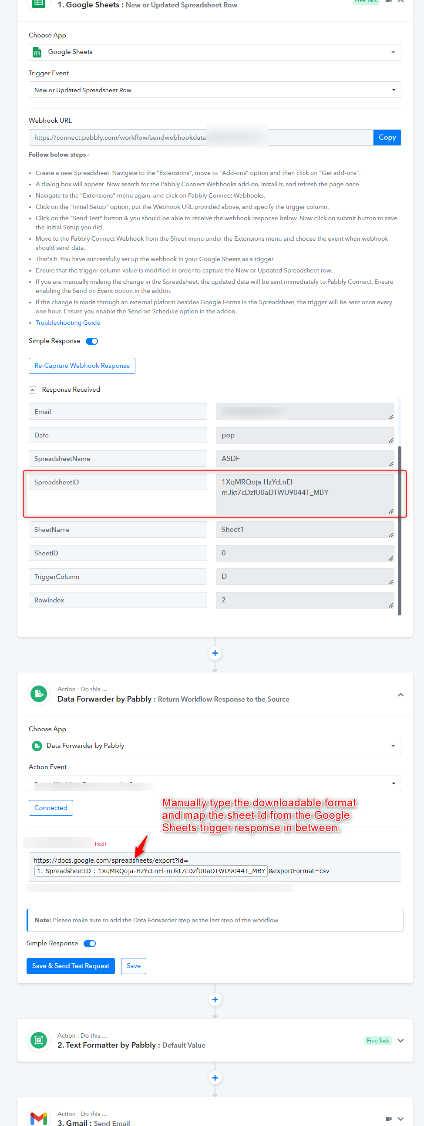Open the Troubleshooting Guide link
The height and width of the screenshot is (1126, 424).
point(68,323)
